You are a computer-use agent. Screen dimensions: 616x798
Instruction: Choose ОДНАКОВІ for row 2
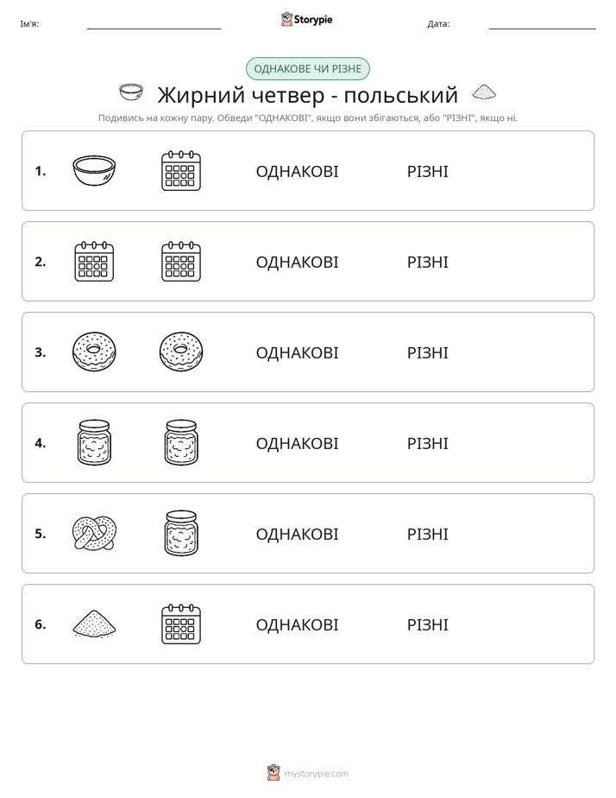click(x=297, y=262)
